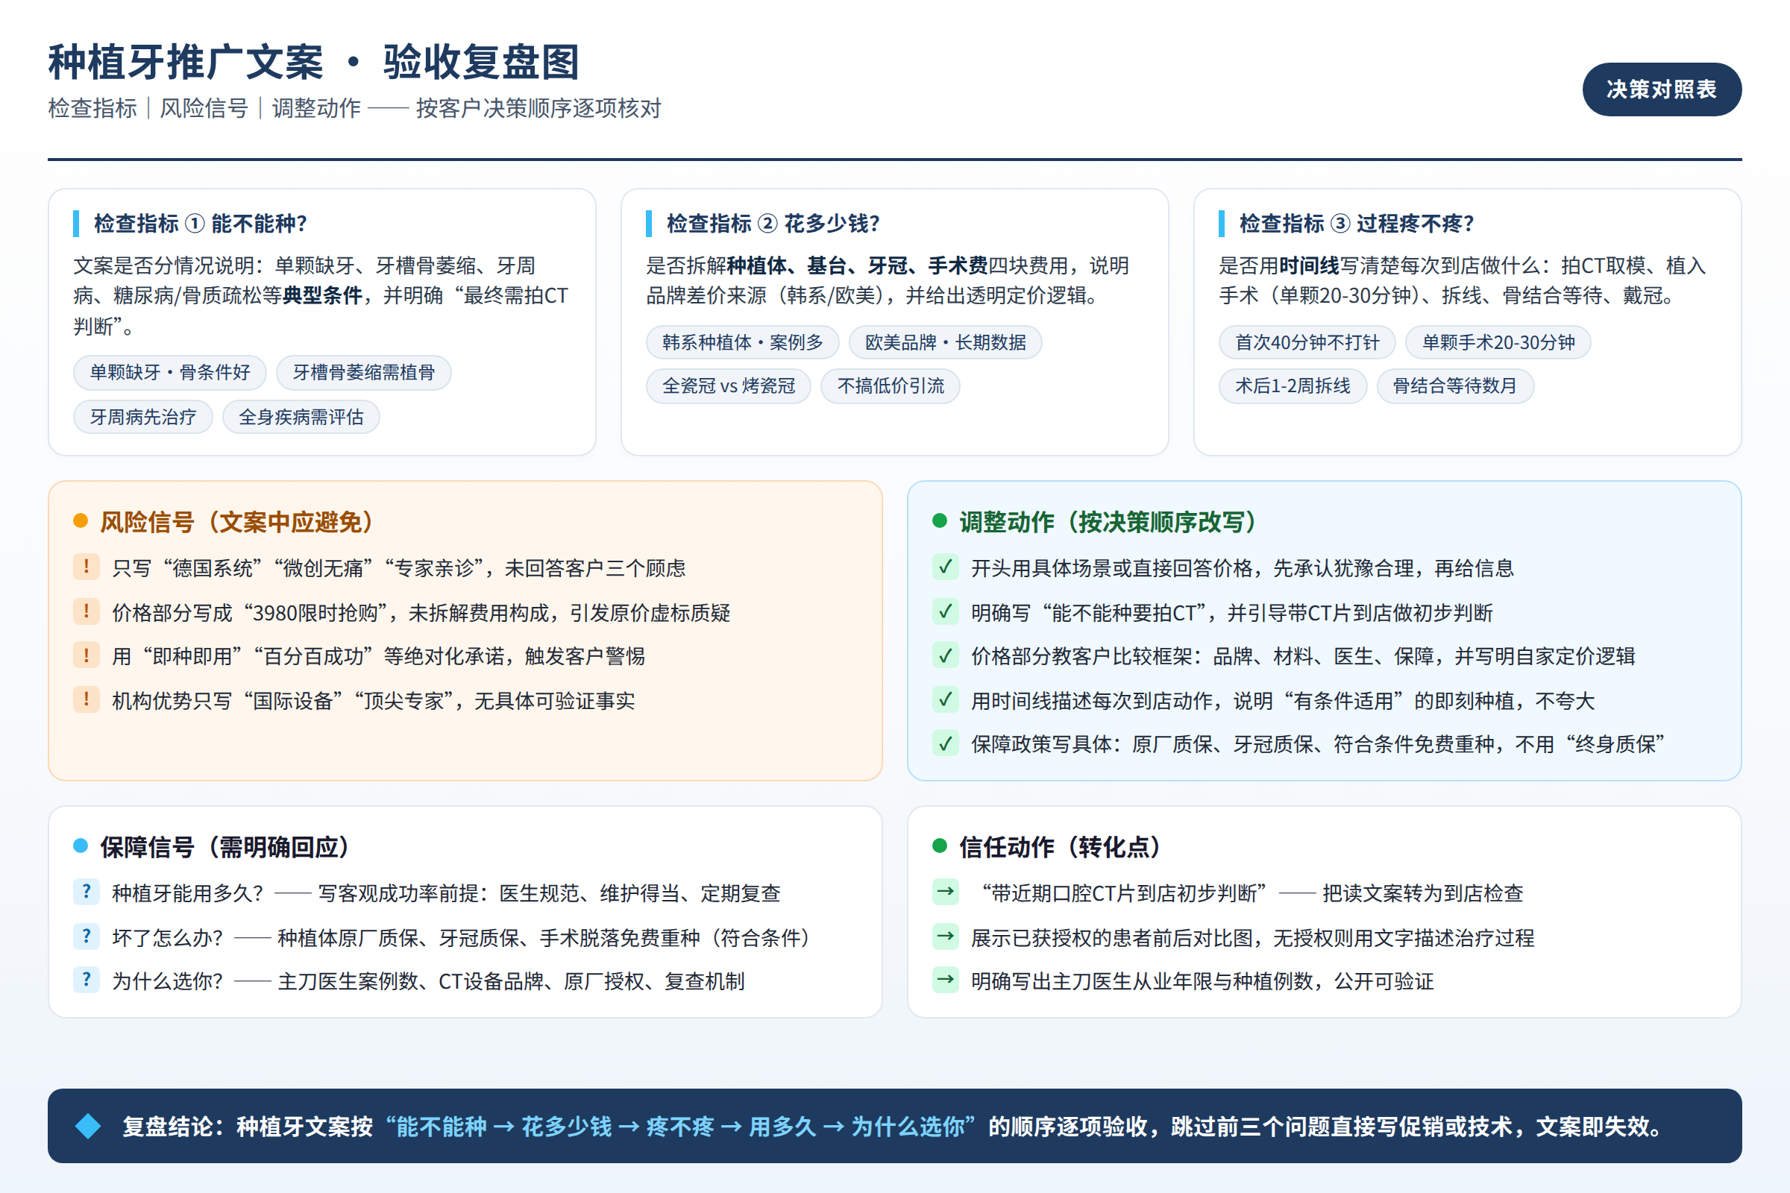Click the page title 种植牙推广文案・验收复盘图
This screenshot has height=1193, width=1790.
[x=314, y=63]
